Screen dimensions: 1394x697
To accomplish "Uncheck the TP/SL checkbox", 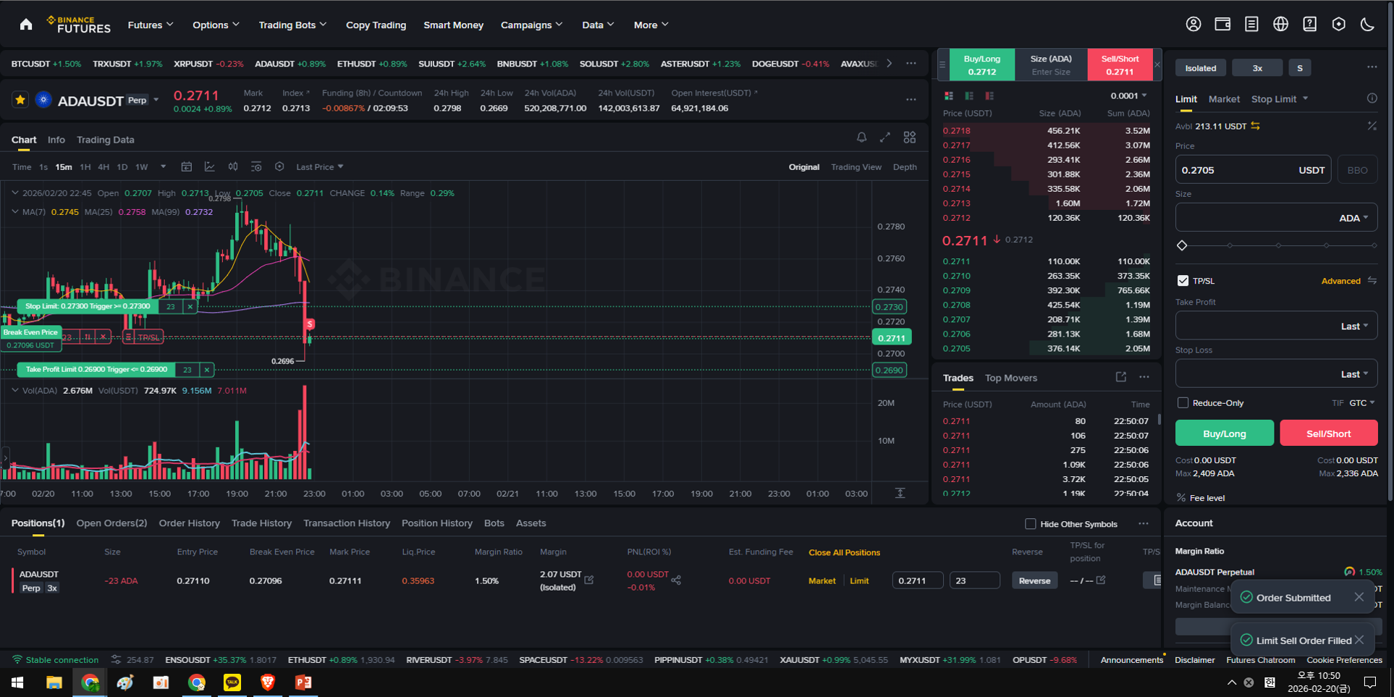I will 1183,280.
